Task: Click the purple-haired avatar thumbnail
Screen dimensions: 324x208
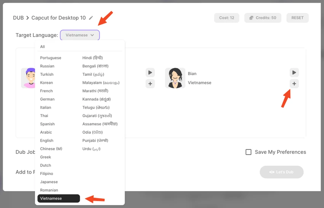Action: tap(28, 78)
